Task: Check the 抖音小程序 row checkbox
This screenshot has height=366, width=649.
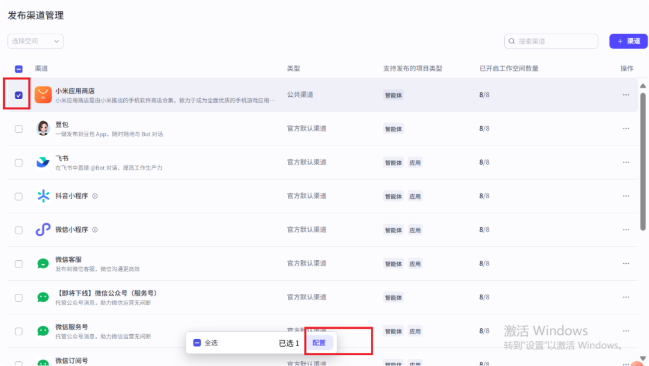Action: coord(19,197)
